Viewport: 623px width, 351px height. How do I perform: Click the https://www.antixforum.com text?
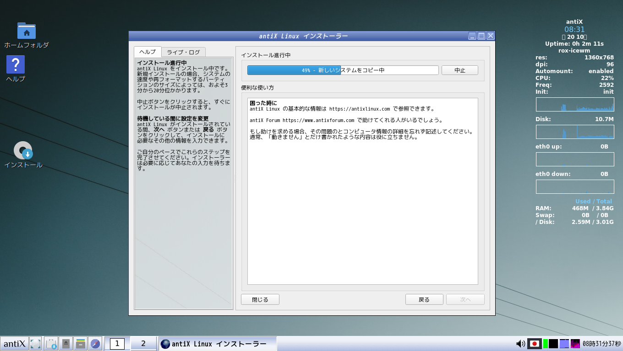[x=318, y=120]
